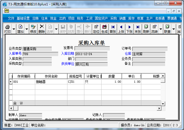
Task: Select the 接触器 cell in the table
Action: (51, 82)
